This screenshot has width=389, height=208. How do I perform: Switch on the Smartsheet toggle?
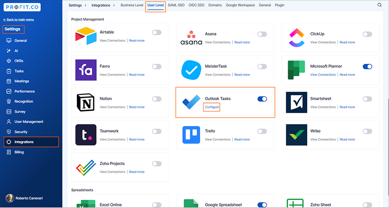pyautogui.click(x=368, y=99)
